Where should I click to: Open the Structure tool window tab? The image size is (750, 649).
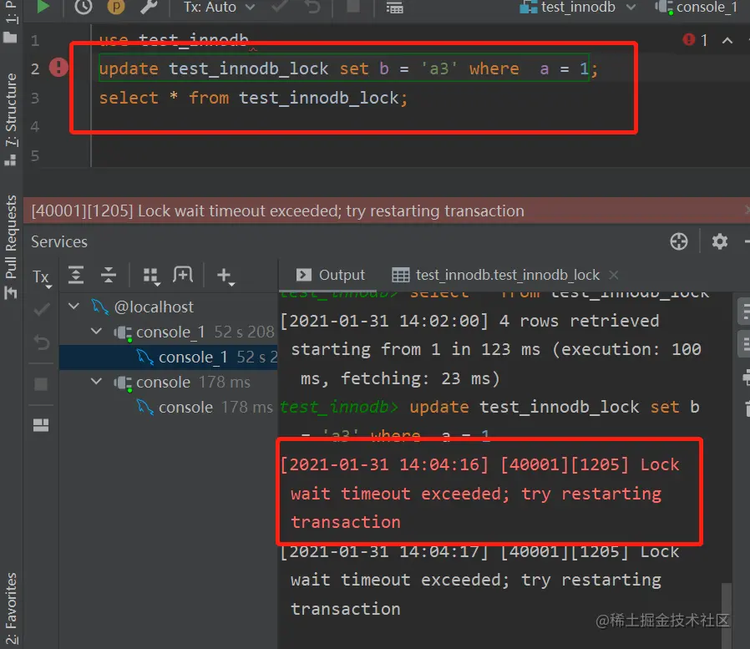point(11,119)
